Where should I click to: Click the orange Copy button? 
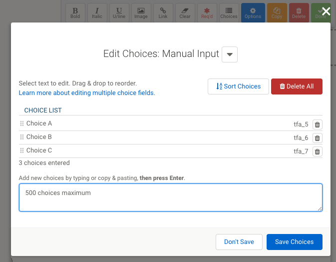click(277, 12)
